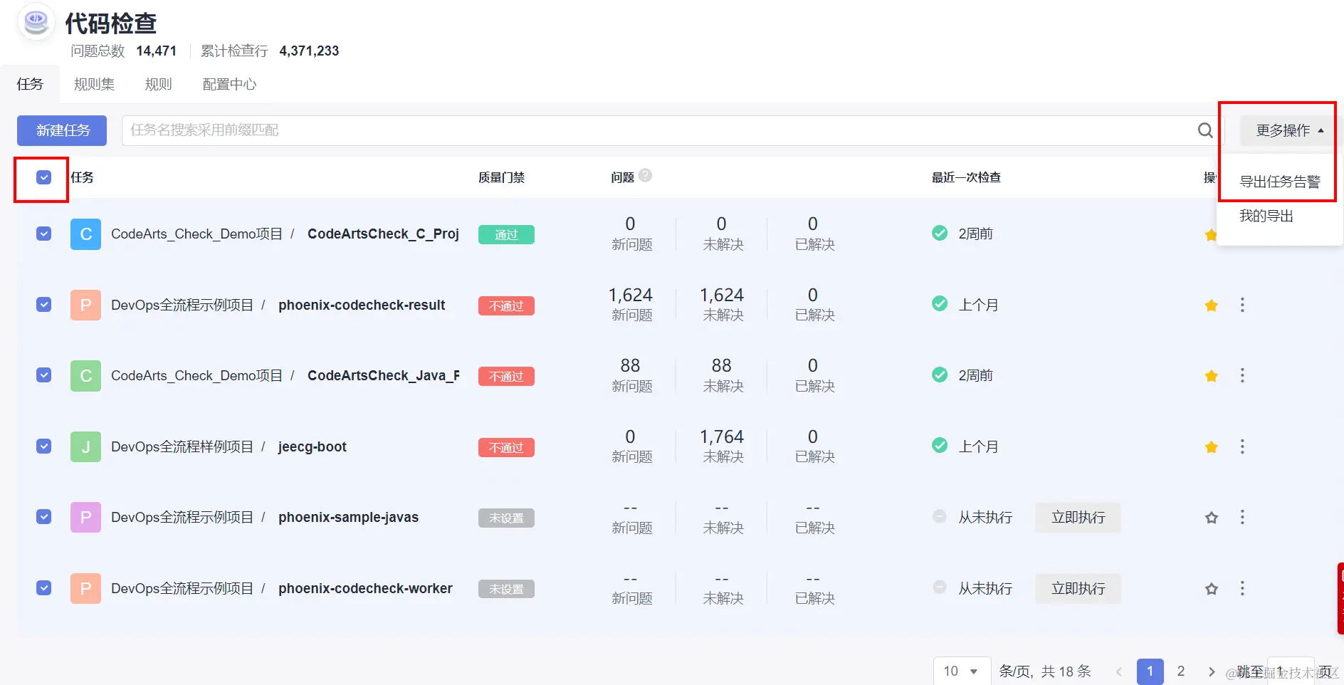1344x685 pixels.
Task: Click 未设置 badge for phoenix-sample-javas
Action: coord(506,518)
